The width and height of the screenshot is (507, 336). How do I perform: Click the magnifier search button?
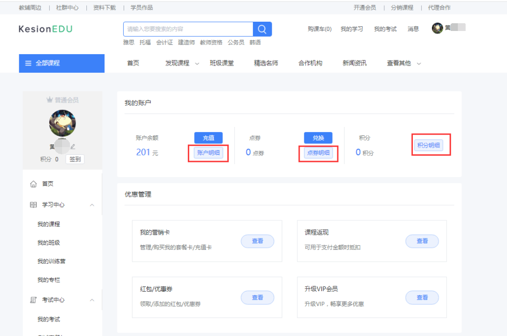262,29
